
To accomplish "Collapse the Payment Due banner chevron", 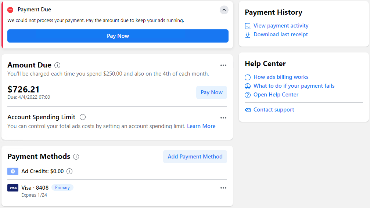I will (224, 10).
